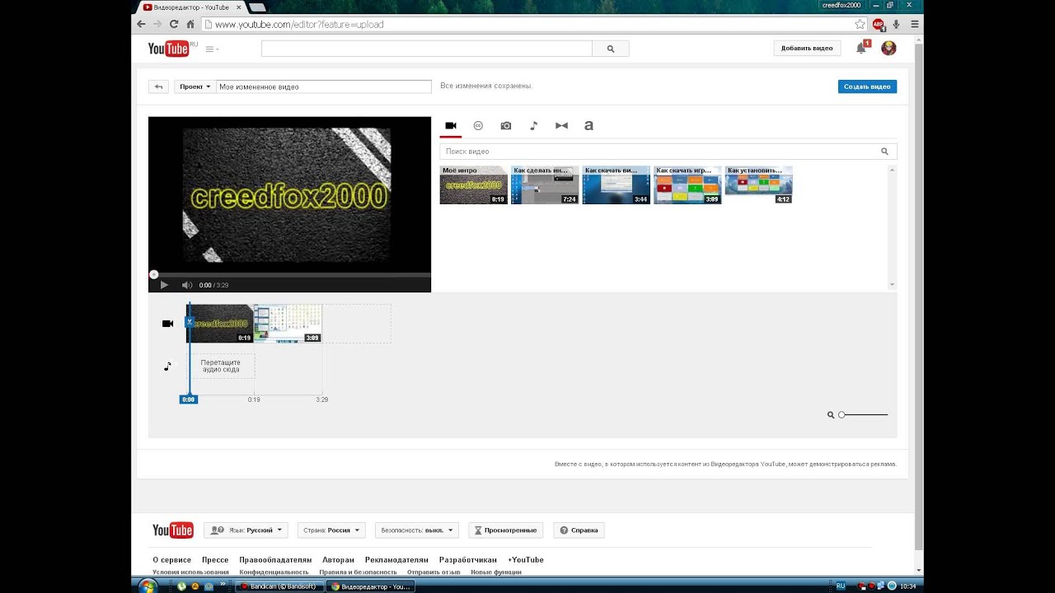Click the YouTube search button
This screenshot has width=1055, height=593.
611,49
